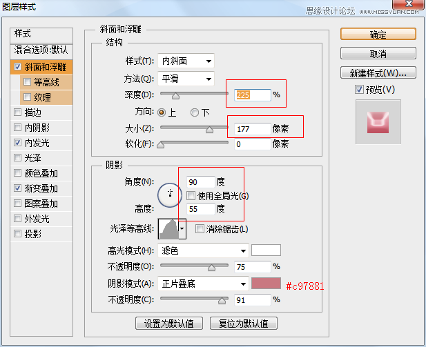Check 使用全局光(G) option
426x347 pixels.
coord(191,195)
